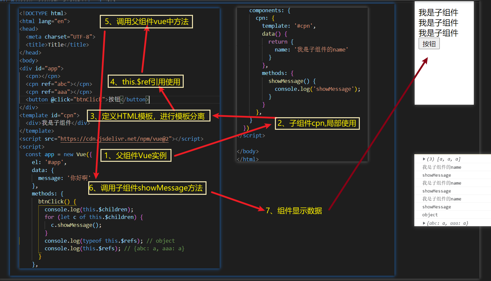Expand the (3) [a, a, a] console array
491x281 pixels.
pos(424,159)
